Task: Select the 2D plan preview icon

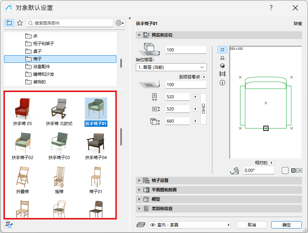Action: pyautogui.click(x=222, y=50)
